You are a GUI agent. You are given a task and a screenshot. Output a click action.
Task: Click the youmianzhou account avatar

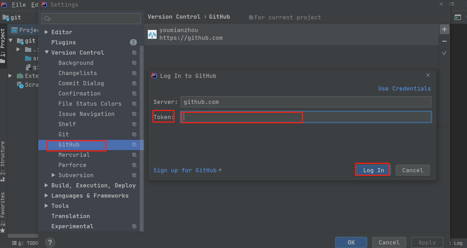click(x=152, y=34)
